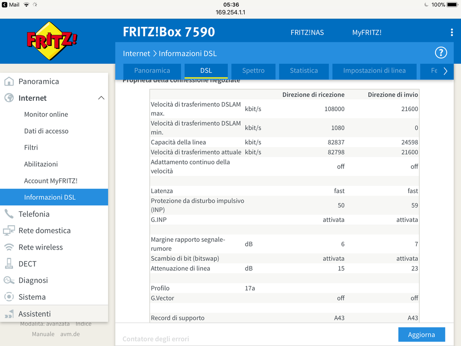Open the Spettro tab
Viewport: 461px width, 346px height.
pos(254,71)
